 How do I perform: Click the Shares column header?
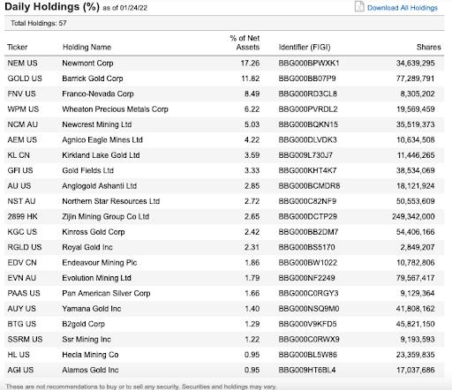pyautogui.click(x=428, y=47)
